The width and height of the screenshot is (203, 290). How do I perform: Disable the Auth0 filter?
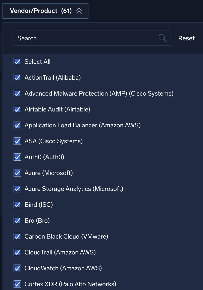(x=17, y=157)
